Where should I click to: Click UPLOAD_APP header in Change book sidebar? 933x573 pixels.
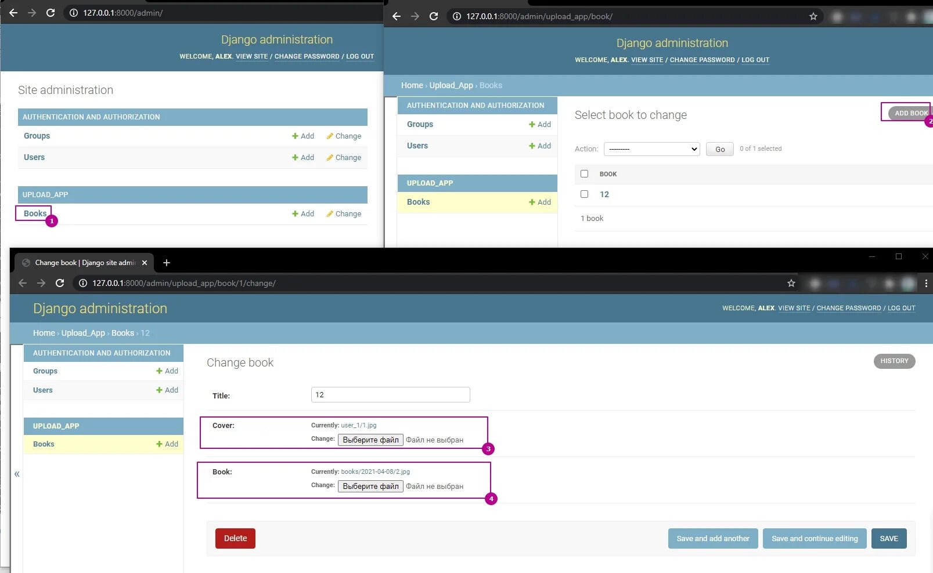coord(56,426)
